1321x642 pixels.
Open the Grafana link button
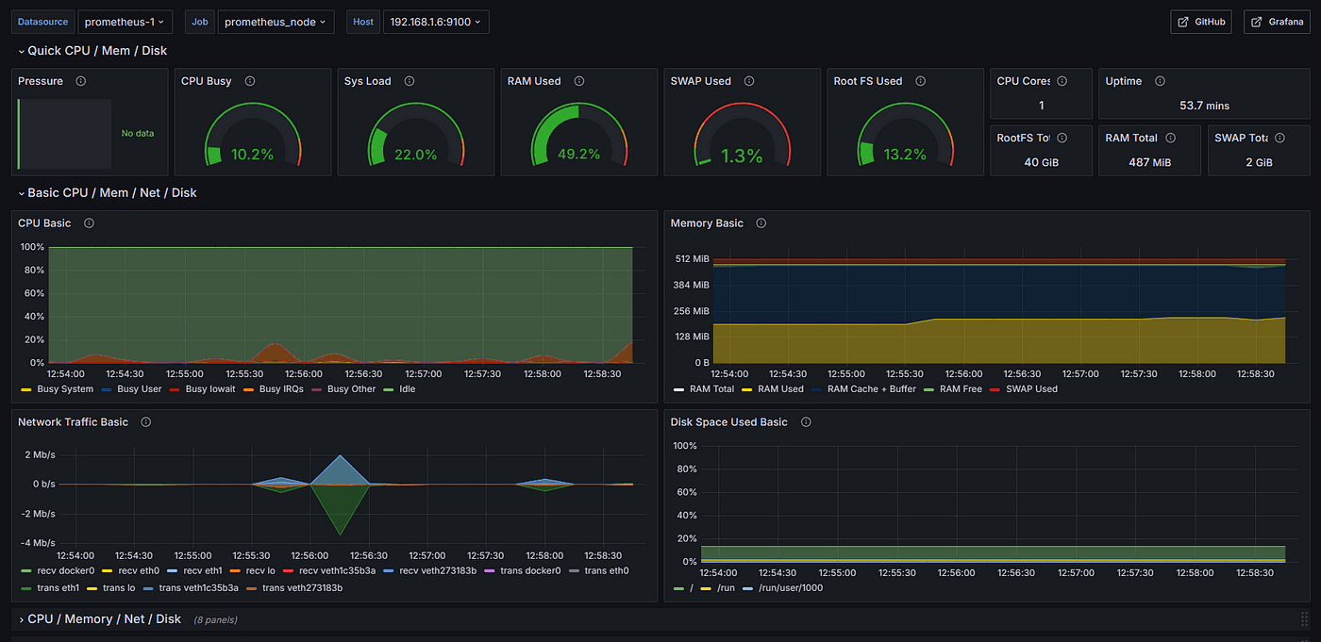click(x=1277, y=22)
